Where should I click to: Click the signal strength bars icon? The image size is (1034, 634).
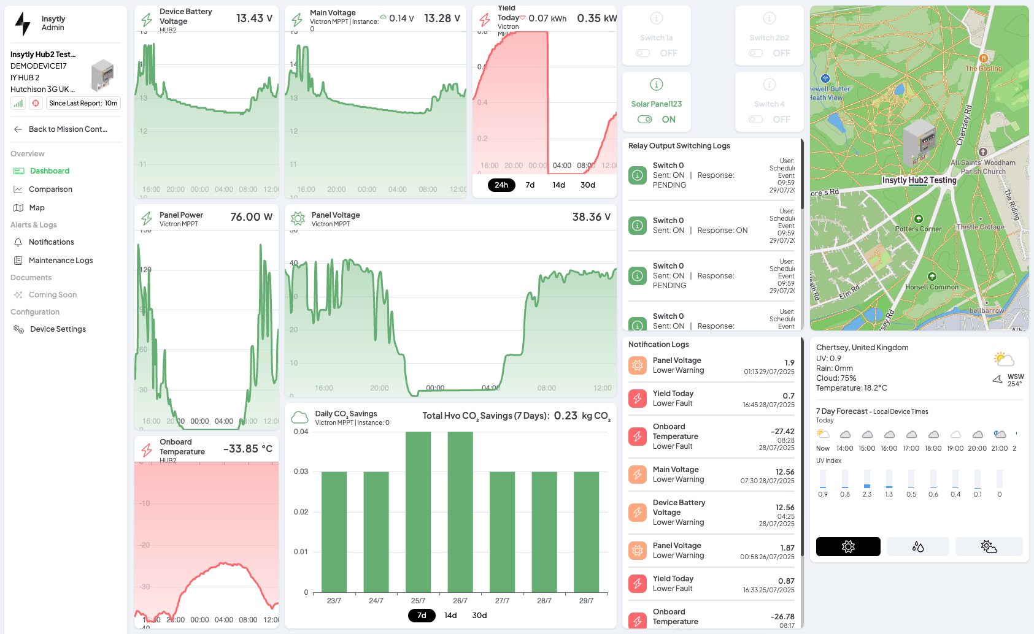coord(18,104)
